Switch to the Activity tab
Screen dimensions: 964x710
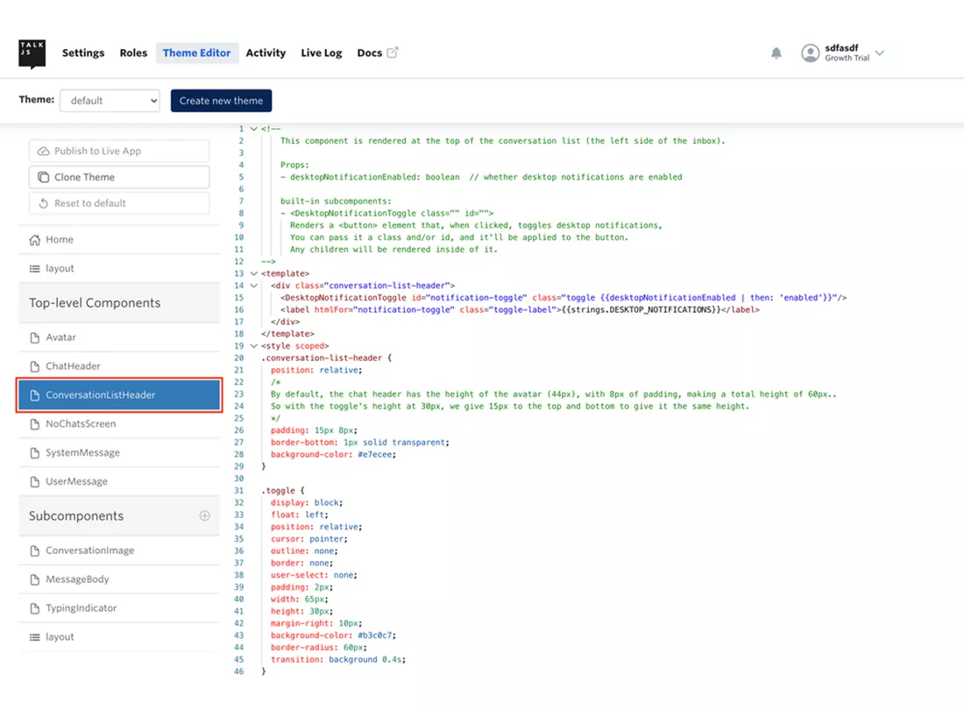tap(266, 53)
